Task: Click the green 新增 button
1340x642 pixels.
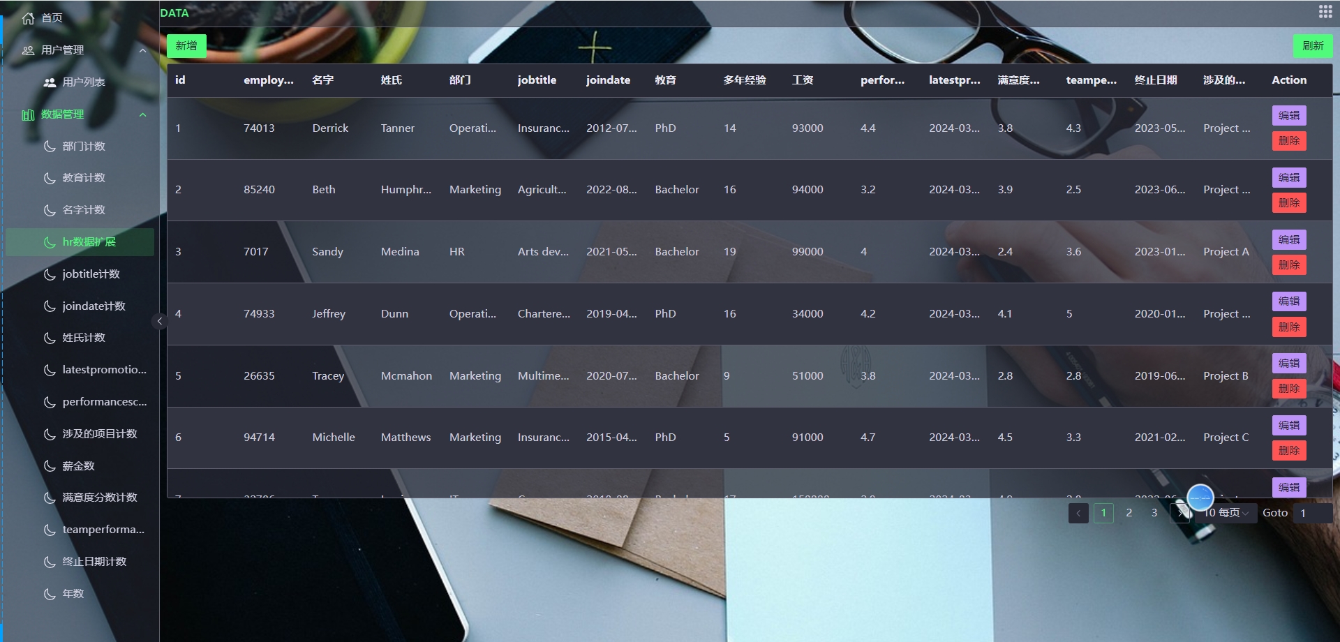Action: (x=186, y=46)
